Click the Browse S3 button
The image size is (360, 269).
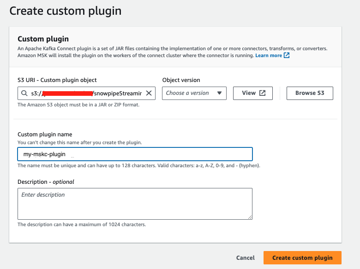click(x=310, y=93)
